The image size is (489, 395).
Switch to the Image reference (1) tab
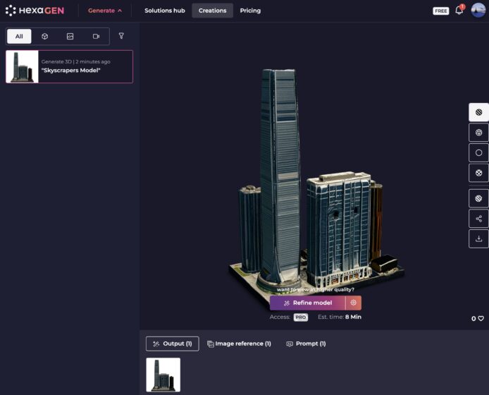(x=239, y=344)
